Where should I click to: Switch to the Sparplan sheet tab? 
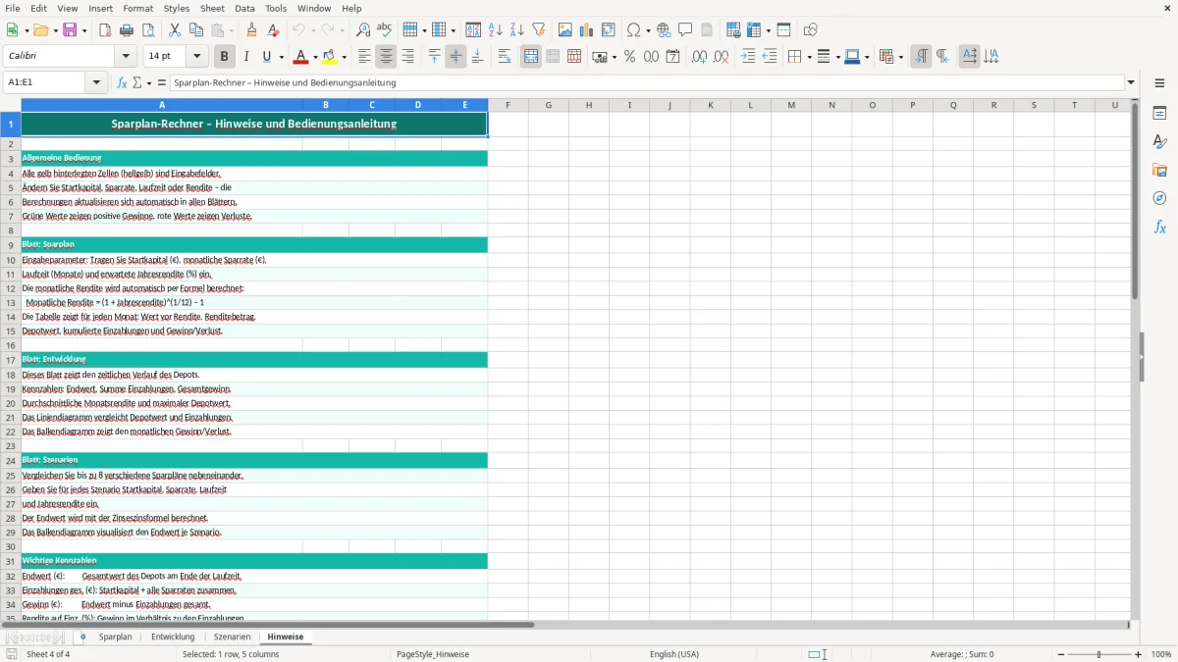click(x=116, y=637)
